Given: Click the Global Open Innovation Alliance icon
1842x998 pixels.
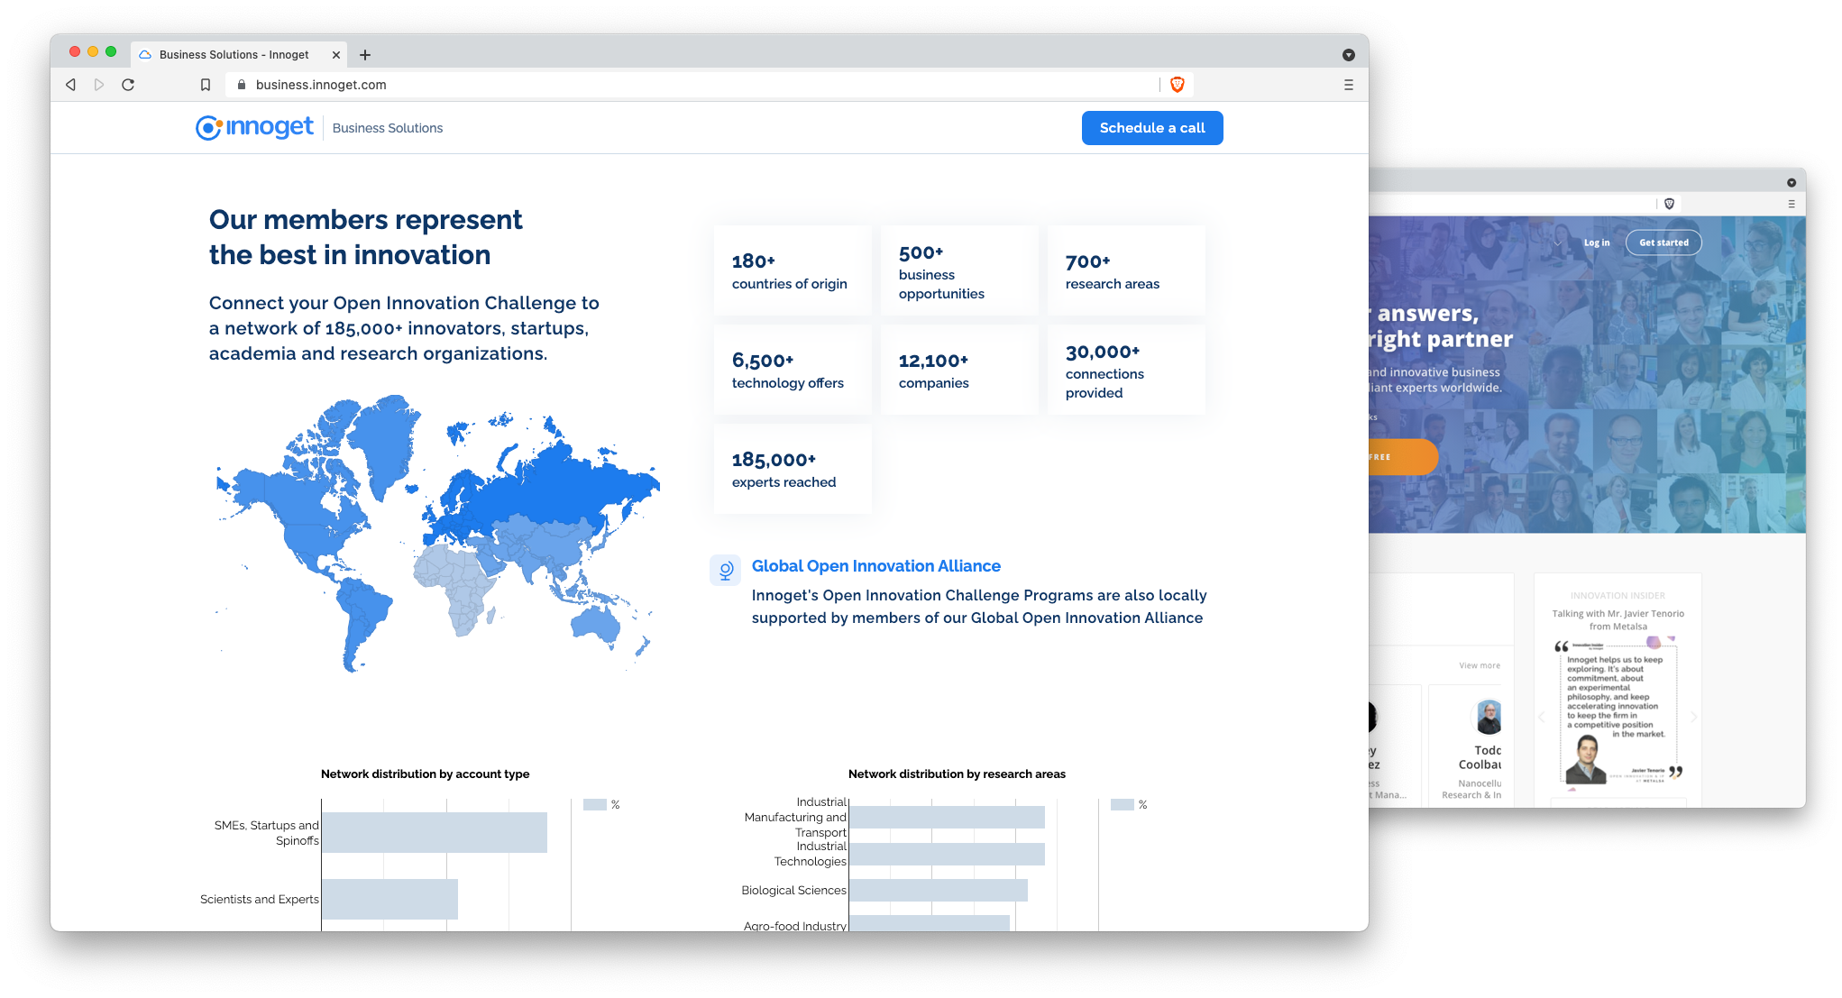Looking at the screenshot, I should pyautogui.click(x=726, y=570).
